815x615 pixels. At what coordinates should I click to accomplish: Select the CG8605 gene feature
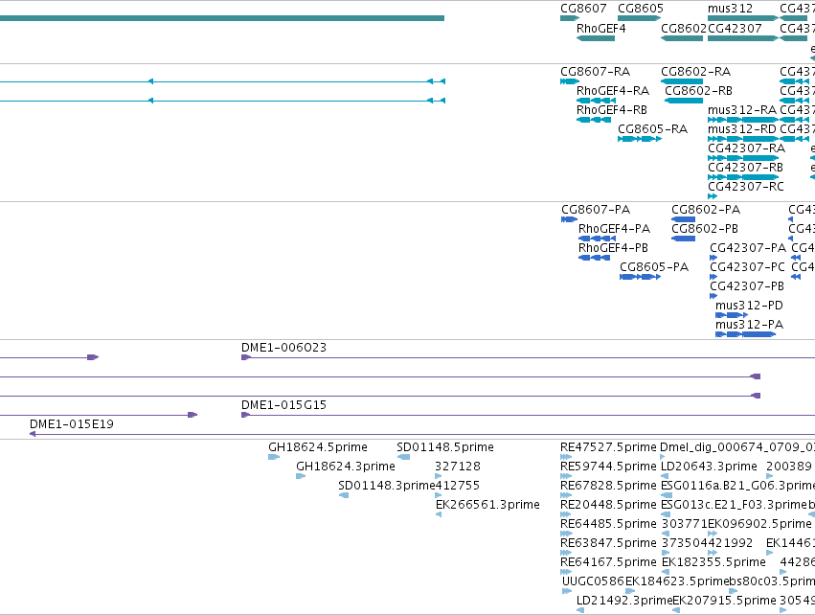point(640,18)
